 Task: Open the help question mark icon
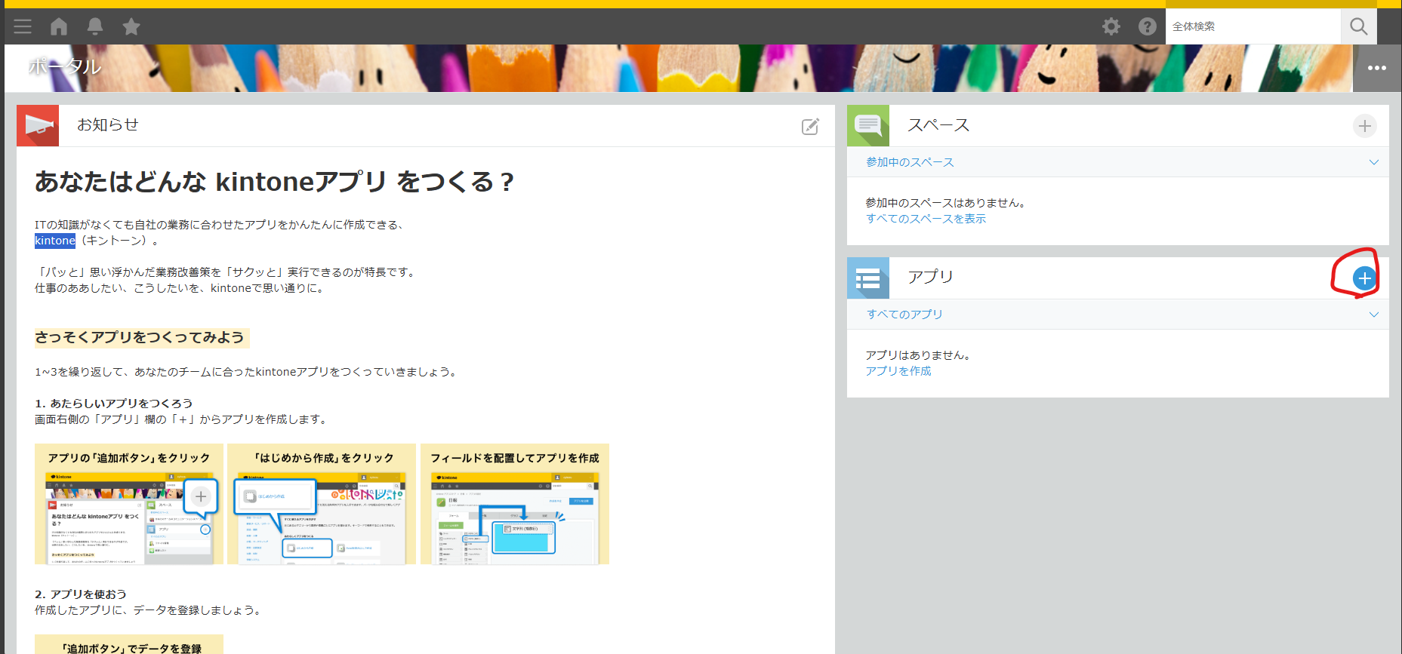(x=1148, y=26)
